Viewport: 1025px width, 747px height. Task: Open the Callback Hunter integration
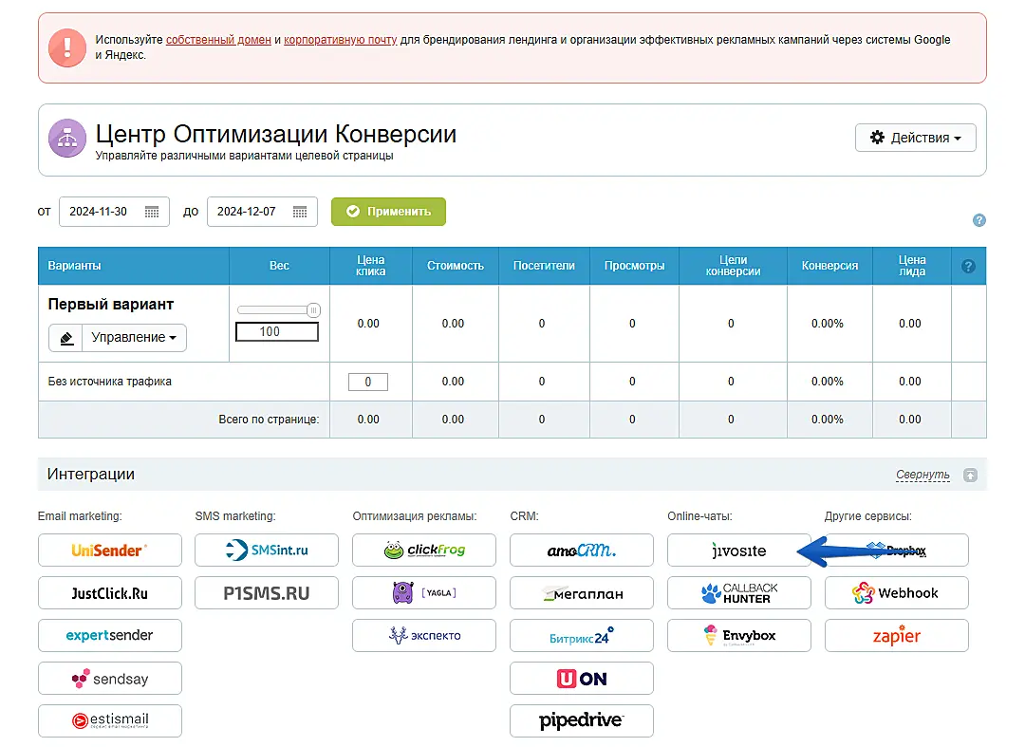[x=738, y=593]
